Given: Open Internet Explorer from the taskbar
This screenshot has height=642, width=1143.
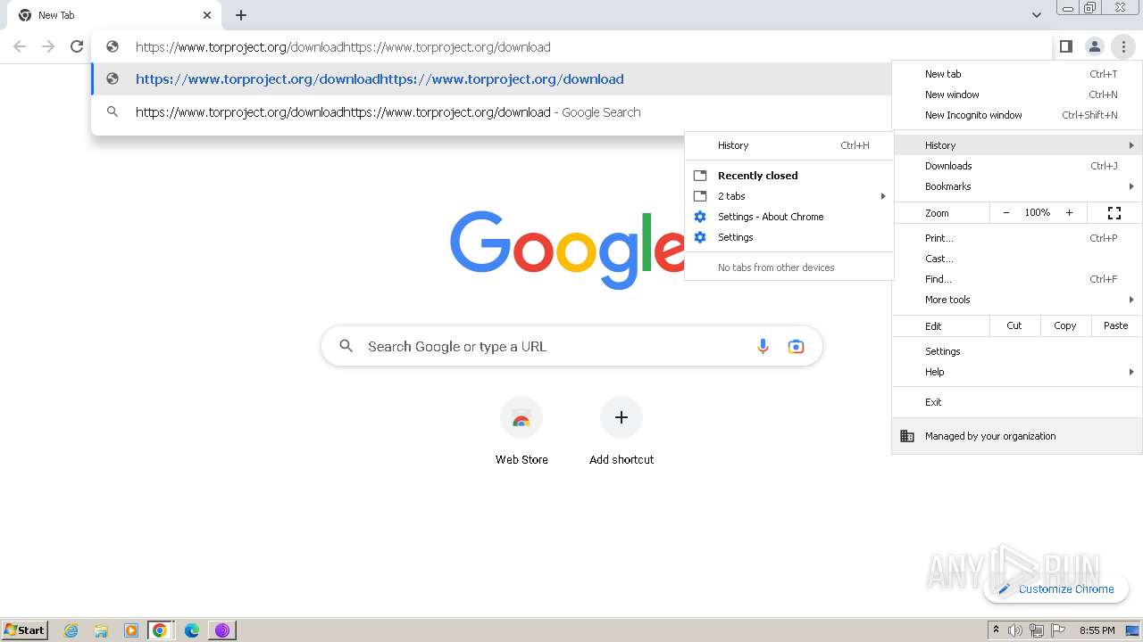Looking at the screenshot, I should click(71, 630).
